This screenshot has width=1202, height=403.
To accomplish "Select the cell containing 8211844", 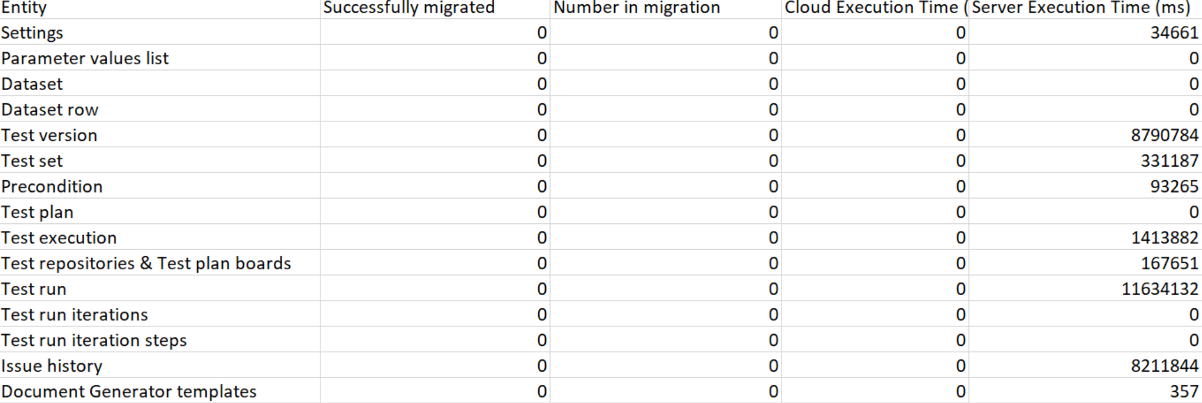I will coord(1085,365).
